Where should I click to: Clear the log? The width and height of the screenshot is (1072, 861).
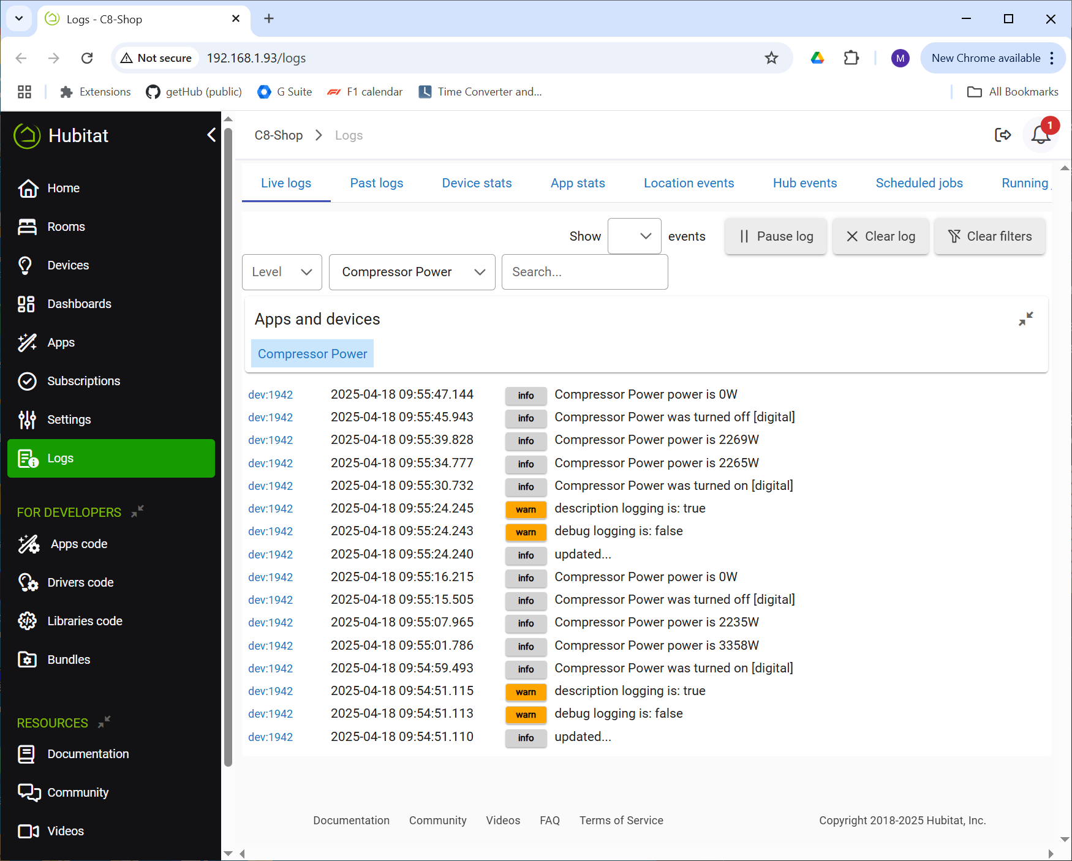(880, 236)
